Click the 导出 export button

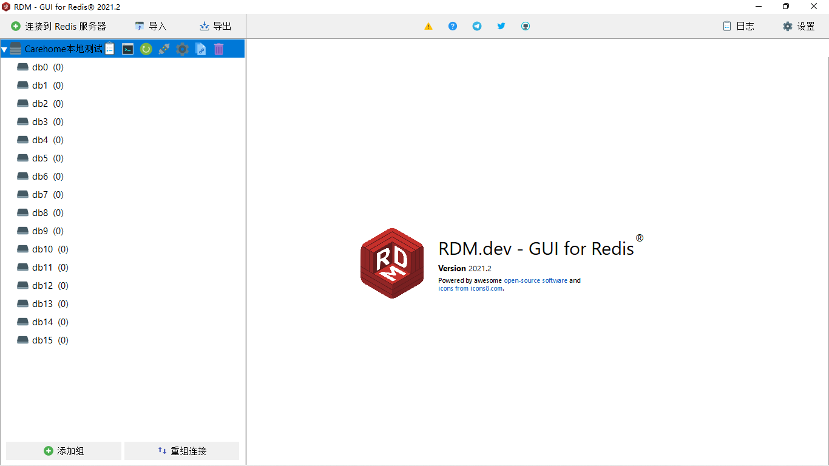[x=215, y=26]
